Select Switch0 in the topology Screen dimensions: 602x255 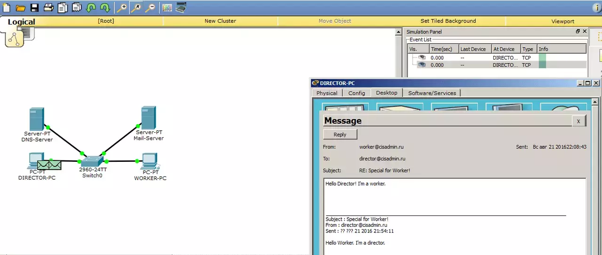(92, 161)
